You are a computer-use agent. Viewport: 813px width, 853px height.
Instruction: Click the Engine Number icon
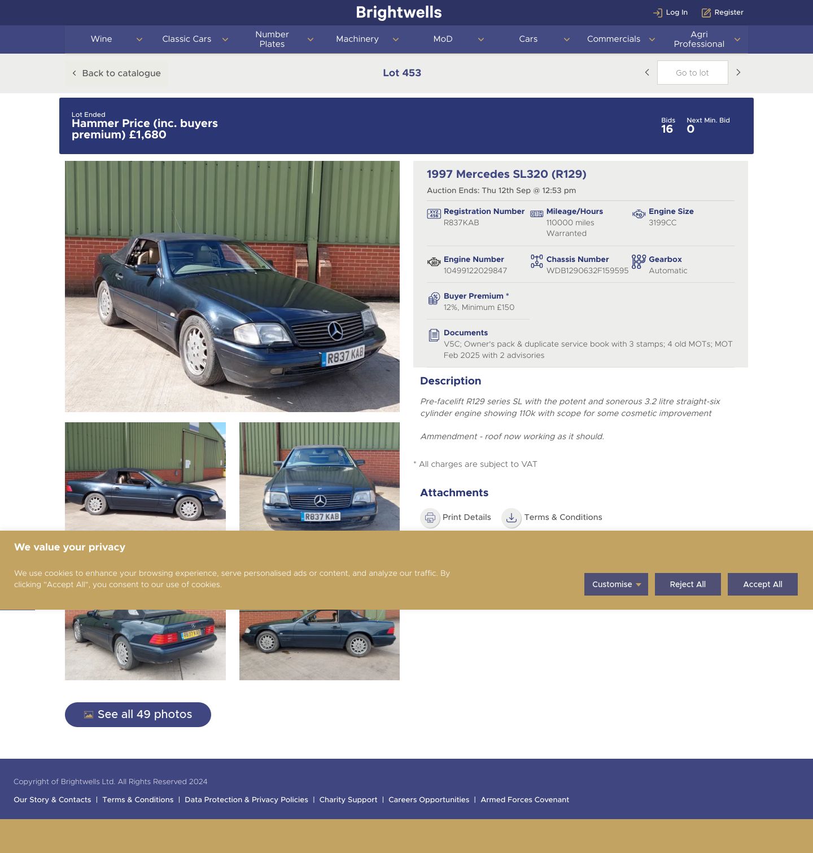(x=434, y=262)
